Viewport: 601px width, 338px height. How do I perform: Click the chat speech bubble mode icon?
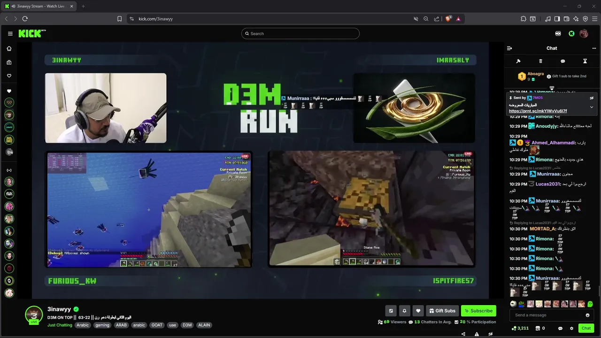[x=562, y=61]
